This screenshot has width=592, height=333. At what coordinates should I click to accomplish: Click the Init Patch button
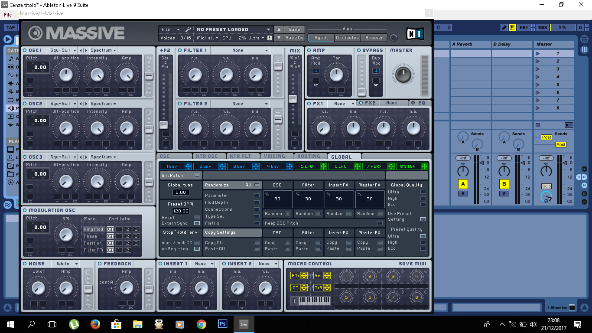181,176
